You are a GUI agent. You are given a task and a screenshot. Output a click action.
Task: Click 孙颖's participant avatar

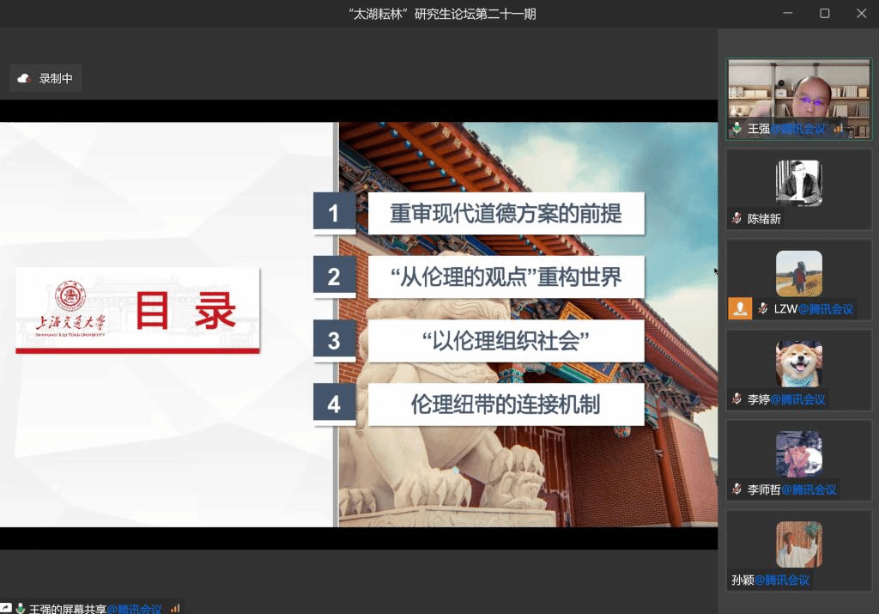tap(798, 544)
